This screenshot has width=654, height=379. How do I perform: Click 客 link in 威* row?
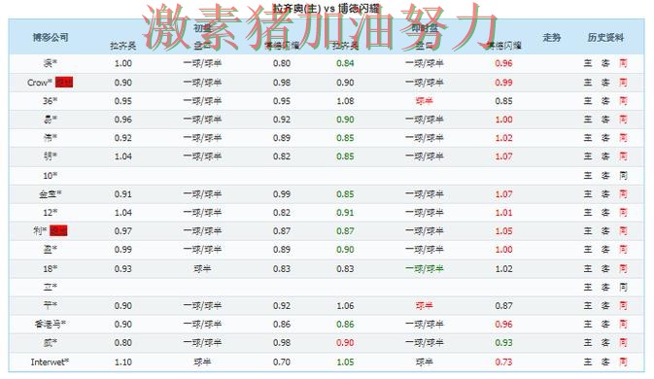(605, 343)
